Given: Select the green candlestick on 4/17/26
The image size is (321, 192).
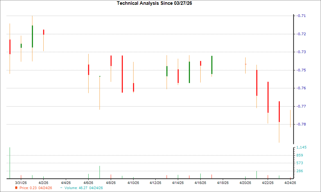Looking at the screenshot, I should pos(212,64).
